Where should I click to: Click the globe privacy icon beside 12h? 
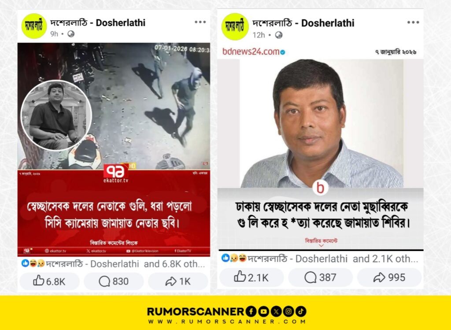[278, 35]
